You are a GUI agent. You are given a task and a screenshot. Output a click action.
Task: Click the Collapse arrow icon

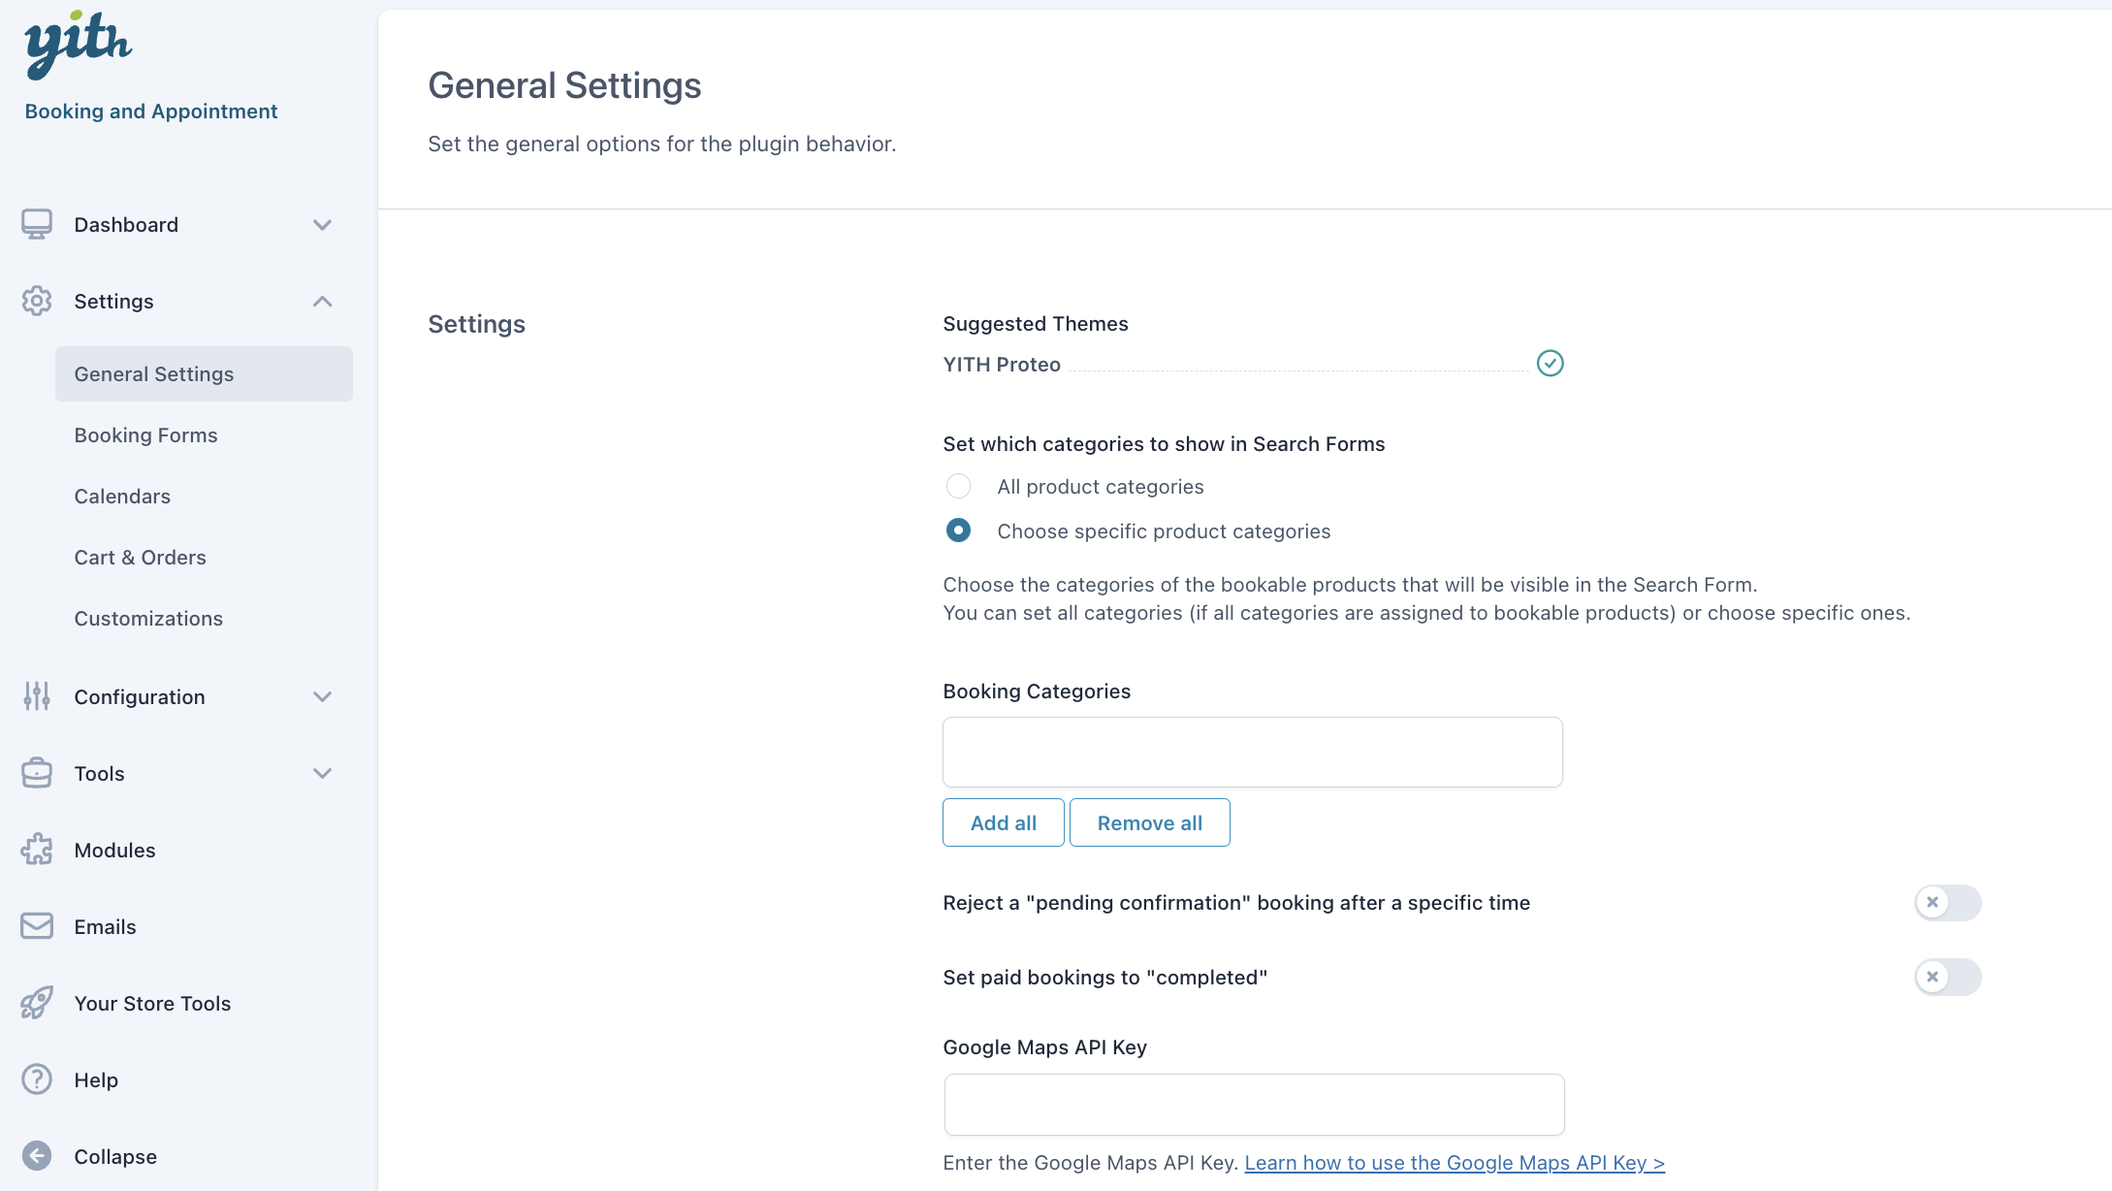tap(37, 1156)
